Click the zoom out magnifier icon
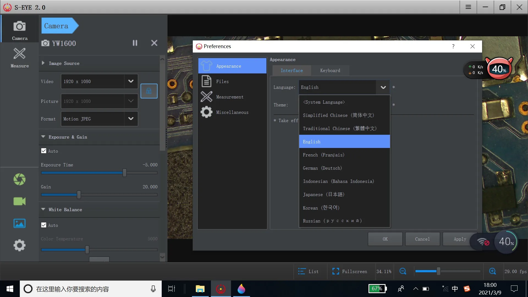This screenshot has width=528, height=297. point(403,271)
